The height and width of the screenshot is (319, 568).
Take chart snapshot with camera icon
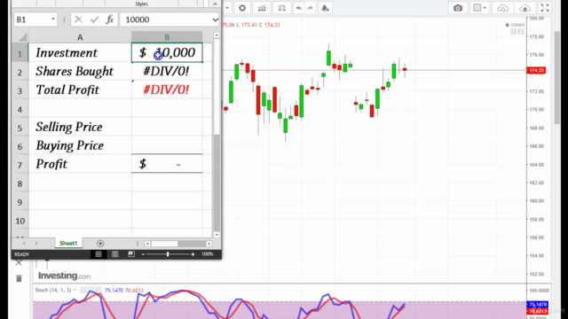458,8
